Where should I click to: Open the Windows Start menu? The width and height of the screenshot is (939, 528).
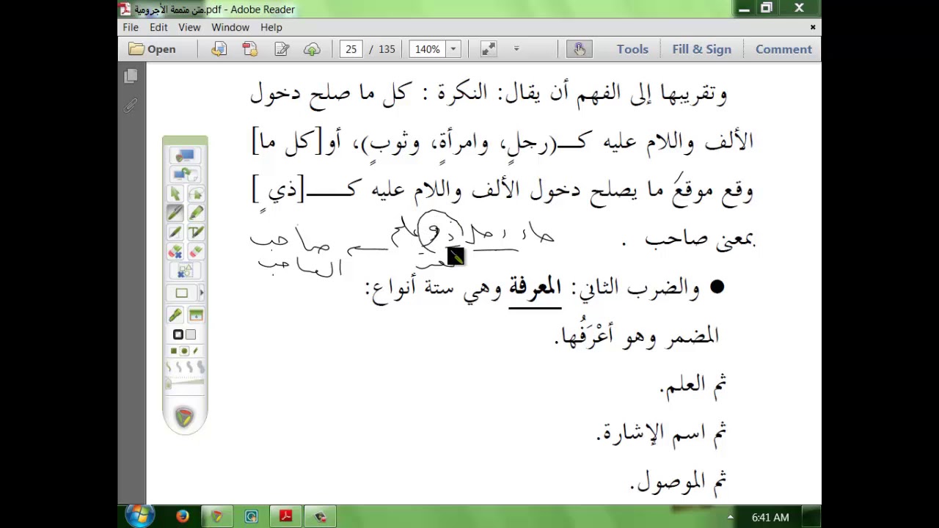tap(139, 516)
